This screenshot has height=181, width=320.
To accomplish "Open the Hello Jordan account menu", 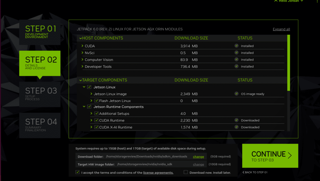I will 289,1.
